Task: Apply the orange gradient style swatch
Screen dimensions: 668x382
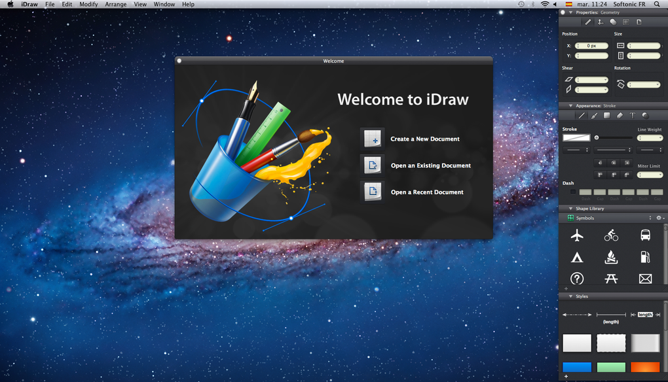Action: coord(645,367)
